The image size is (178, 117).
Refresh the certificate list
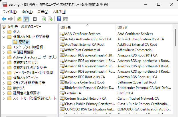(x=44, y=19)
